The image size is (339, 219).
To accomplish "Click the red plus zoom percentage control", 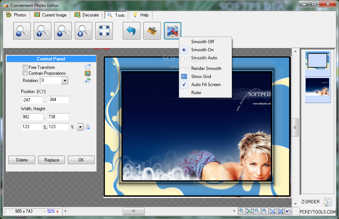I will tap(58, 211).
